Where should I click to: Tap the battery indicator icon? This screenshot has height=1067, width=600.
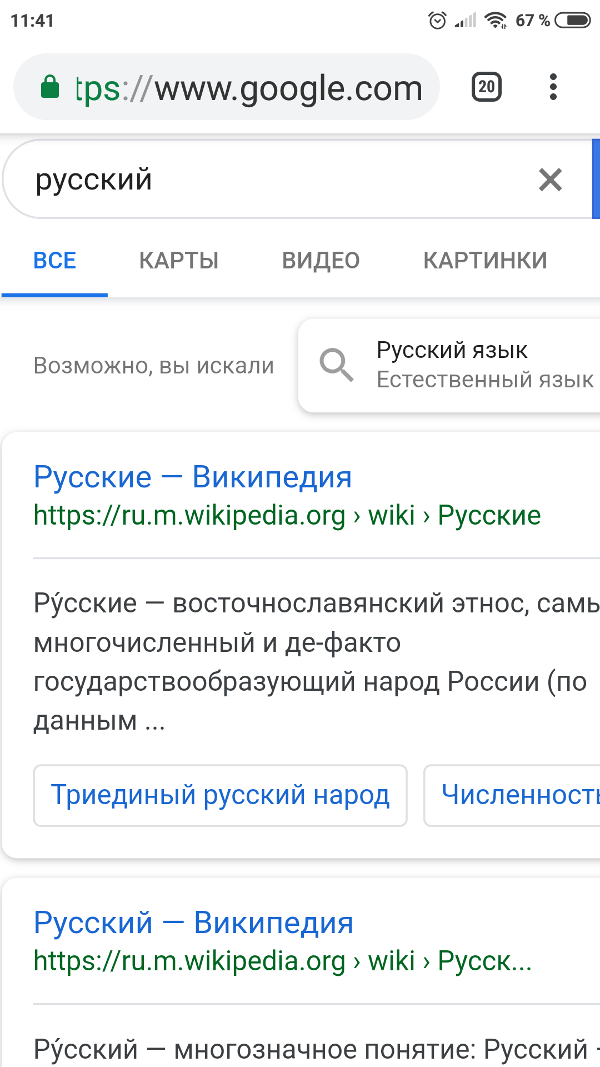coord(573,21)
